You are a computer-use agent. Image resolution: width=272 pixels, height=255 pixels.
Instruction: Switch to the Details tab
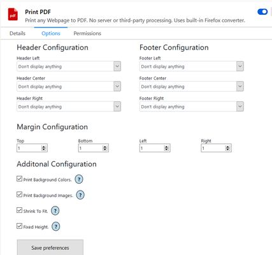pos(17,33)
